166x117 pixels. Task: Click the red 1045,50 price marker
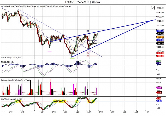(x=160, y=53)
